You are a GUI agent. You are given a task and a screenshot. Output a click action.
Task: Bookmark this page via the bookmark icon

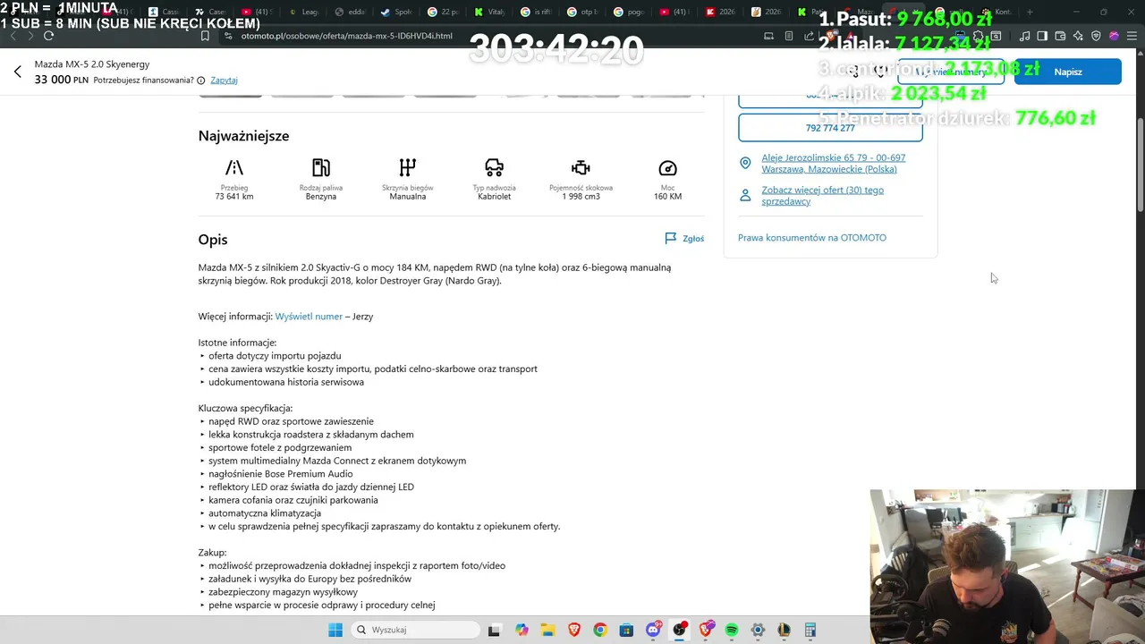(x=205, y=36)
